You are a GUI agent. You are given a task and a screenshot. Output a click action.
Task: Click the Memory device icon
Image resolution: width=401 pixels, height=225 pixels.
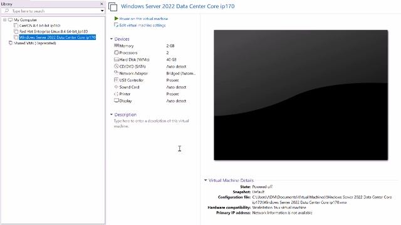point(117,46)
